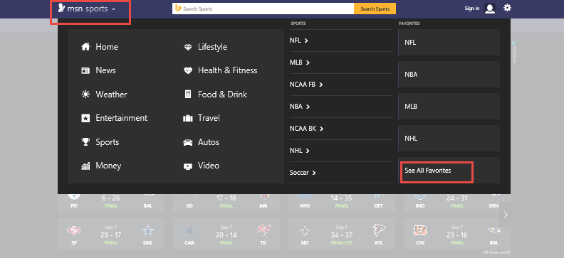The height and width of the screenshot is (258, 564).
Task: Open the MLB favorite tile
Action: coord(449,106)
